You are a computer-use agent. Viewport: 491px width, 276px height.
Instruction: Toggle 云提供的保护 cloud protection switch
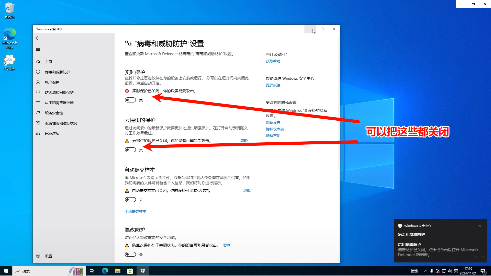130,150
